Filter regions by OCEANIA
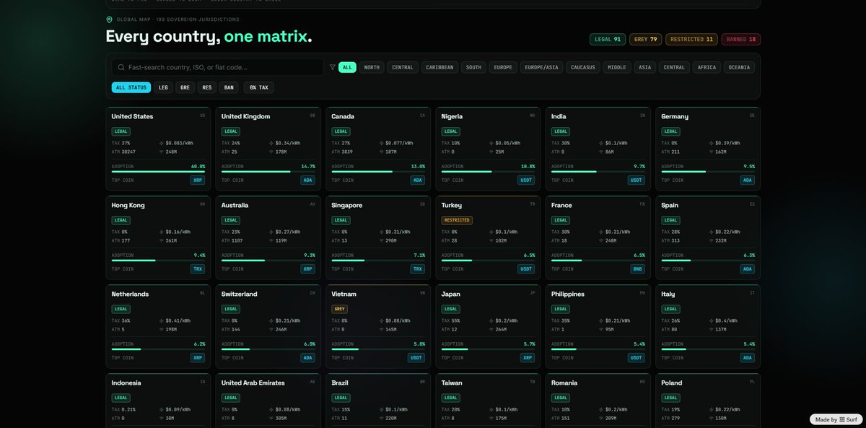866x428 pixels. (739, 67)
